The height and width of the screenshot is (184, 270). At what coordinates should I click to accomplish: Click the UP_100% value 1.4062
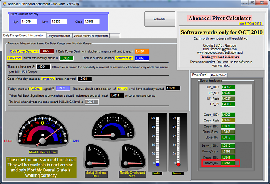tap(228, 87)
